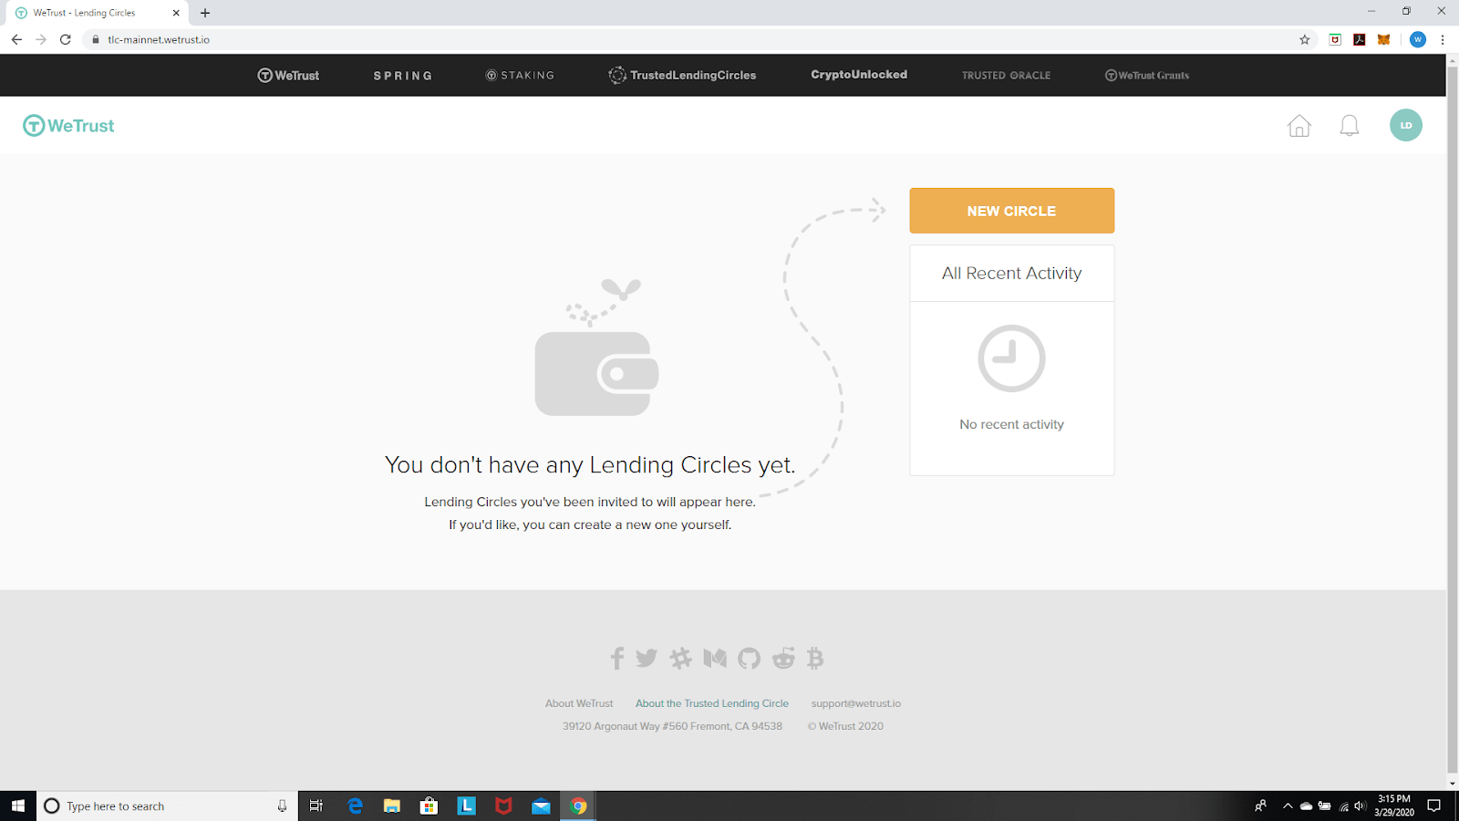
Task: Open the McAfee app in the taskbar
Action: (x=503, y=805)
